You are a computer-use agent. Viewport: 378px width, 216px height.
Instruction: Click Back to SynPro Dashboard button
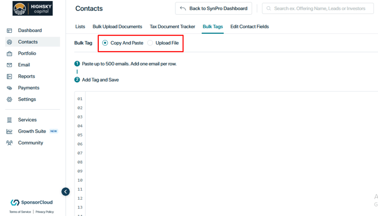coord(214,8)
